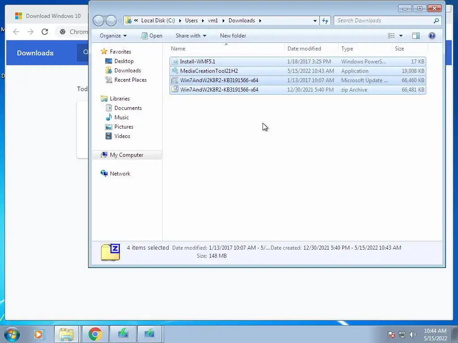The height and width of the screenshot is (343, 458).
Task: Expand the arrow after Users in breadcrumb
Action: pos(203,21)
